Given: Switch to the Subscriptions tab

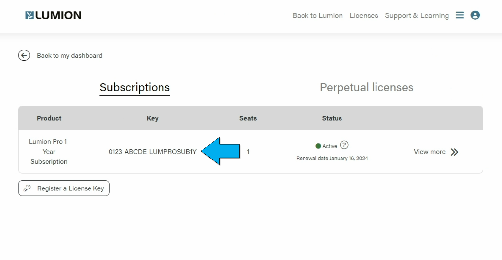Looking at the screenshot, I should coord(135,88).
